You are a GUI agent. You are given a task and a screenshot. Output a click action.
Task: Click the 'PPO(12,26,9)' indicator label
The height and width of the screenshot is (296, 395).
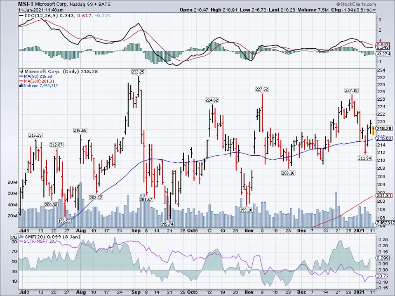41,16
